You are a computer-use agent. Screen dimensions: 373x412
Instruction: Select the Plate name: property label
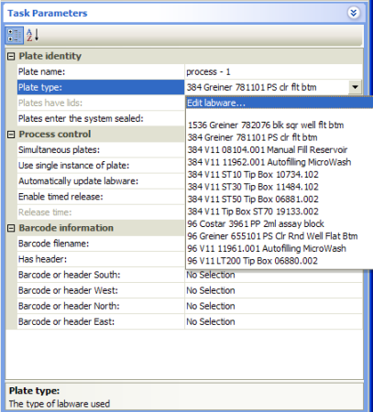(x=41, y=72)
